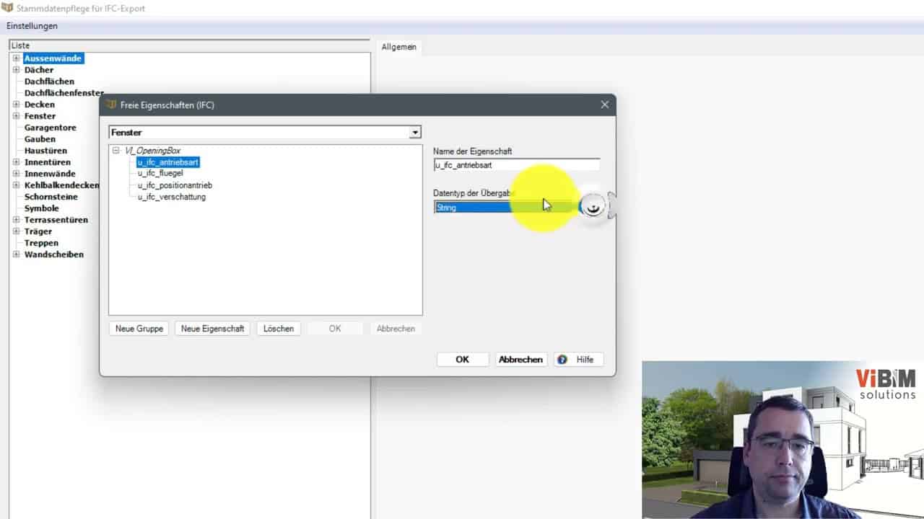The height and width of the screenshot is (519, 924).
Task: Select Symbole in the list
Action: point(41,208)
